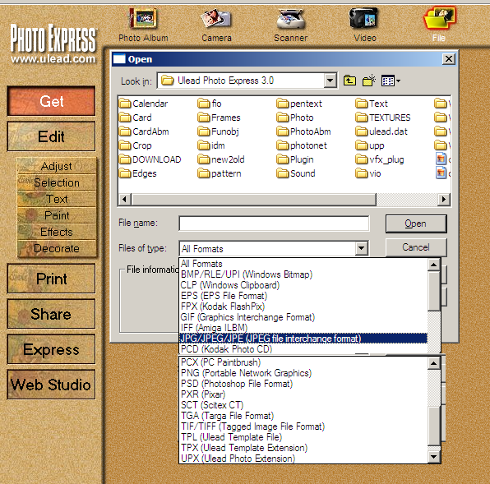The width and height of the screenshot is (490, 484).
Task: Expand the Look in folder dropdown
Action: 330,81
